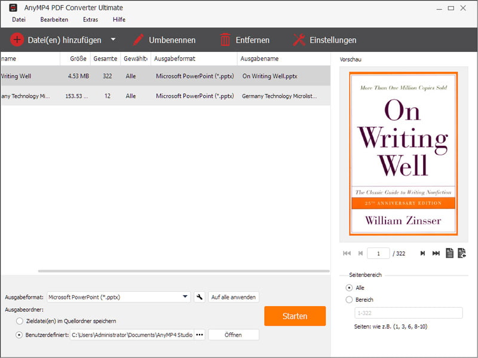
Task: Select 'Zieldatei(en) im Quellordner speichern' option
Action: click(20, 321)
